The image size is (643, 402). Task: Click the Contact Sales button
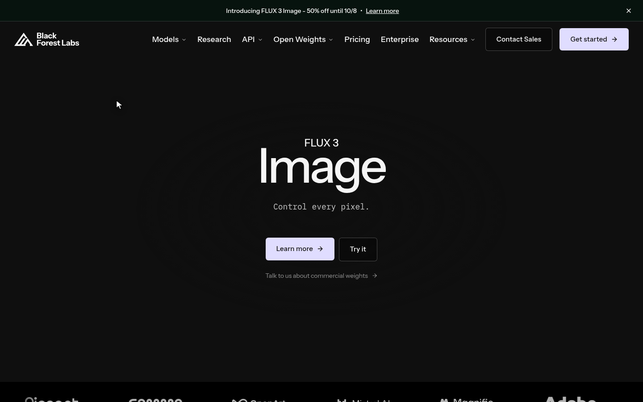click(519, 39)
